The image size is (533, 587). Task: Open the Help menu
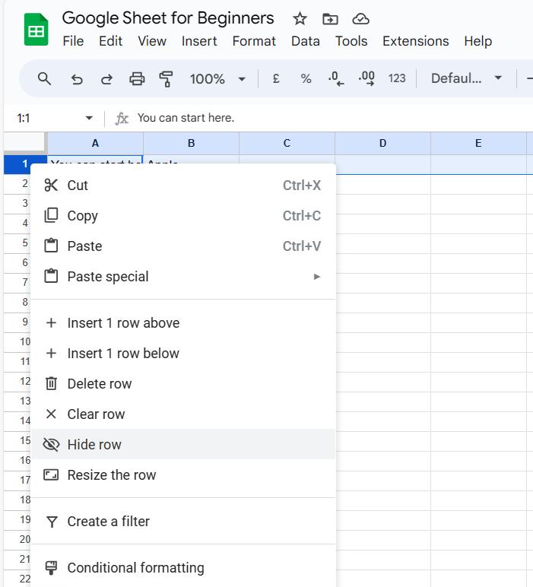click(478, 41)
